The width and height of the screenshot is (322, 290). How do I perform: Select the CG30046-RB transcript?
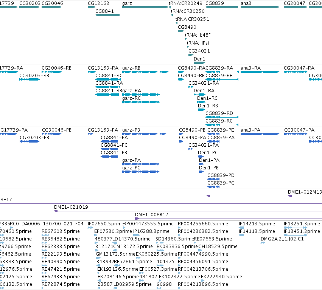pos(52,72)
